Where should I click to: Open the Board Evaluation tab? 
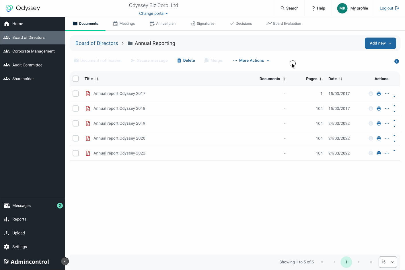point(284,24)
